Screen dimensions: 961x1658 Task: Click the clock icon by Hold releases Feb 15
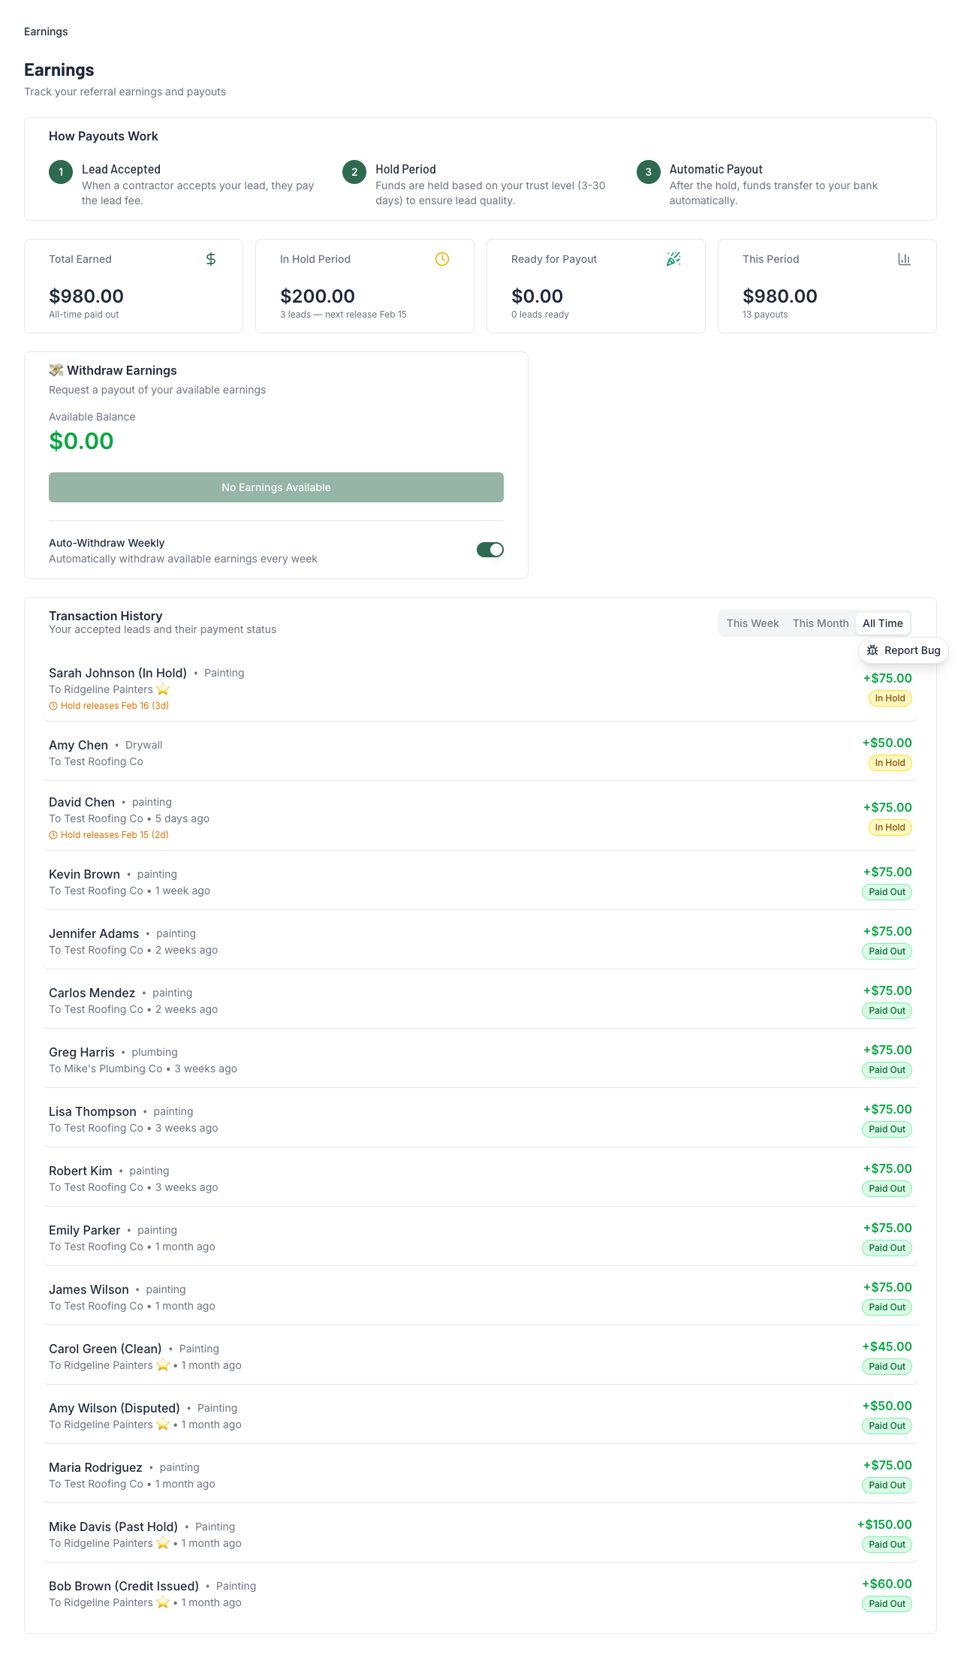(x=53, y=835)
